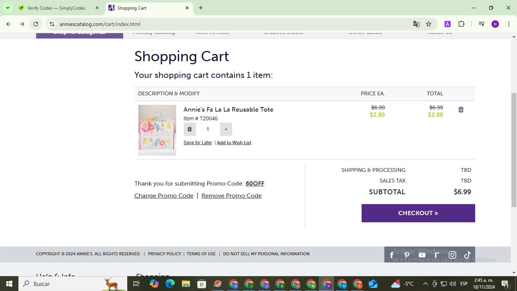Open File Explorer from taskbar
Viewport: 517px width, 291px height.
coord(186,284)
